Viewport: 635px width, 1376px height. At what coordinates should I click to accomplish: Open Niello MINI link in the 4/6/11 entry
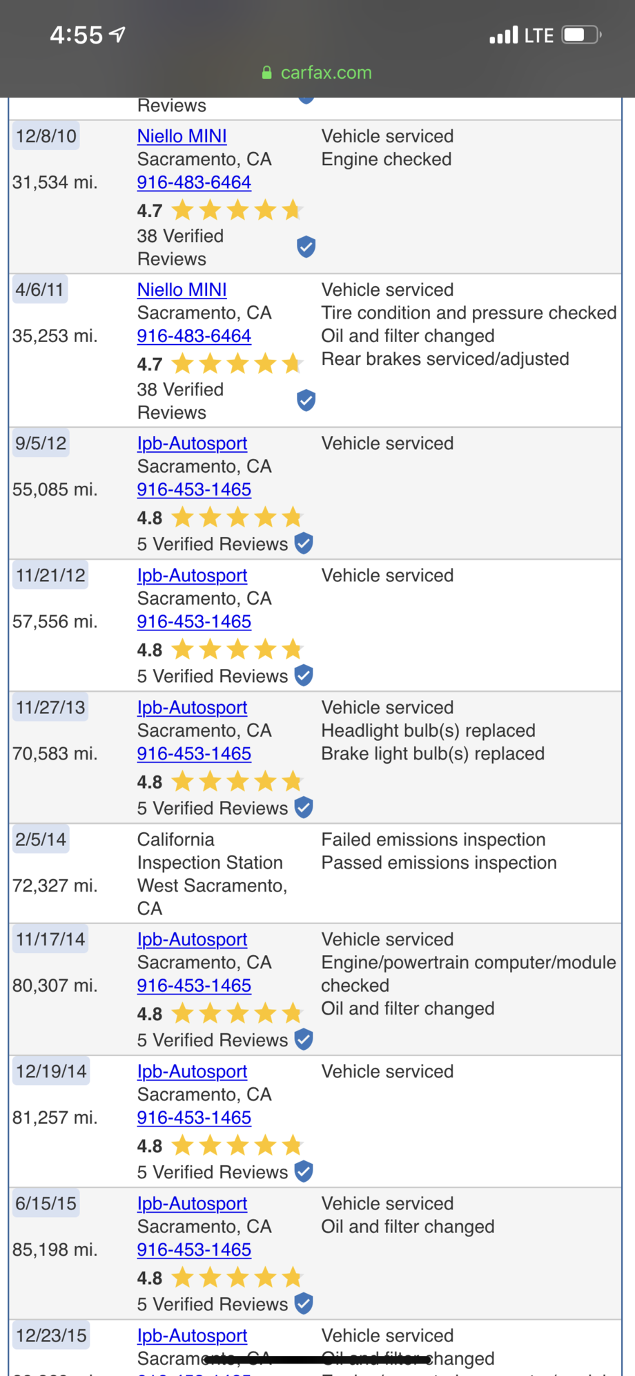click(182, 290)
